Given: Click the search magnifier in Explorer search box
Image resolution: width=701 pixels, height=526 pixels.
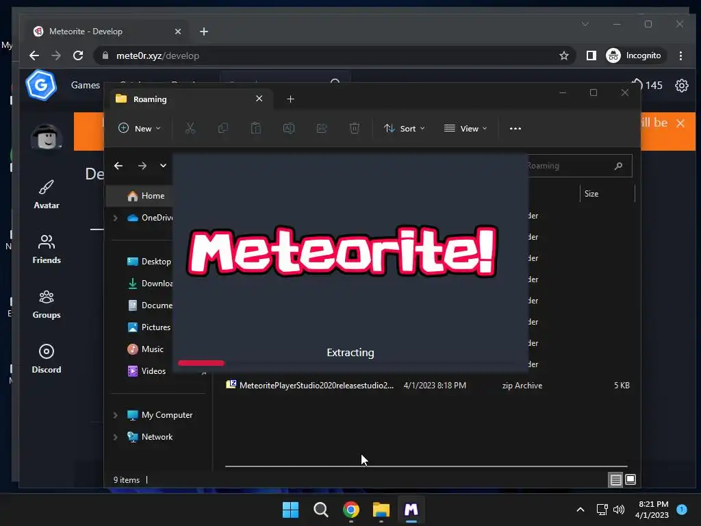Looking at the screenshot, I should click(x=618, y=166).
